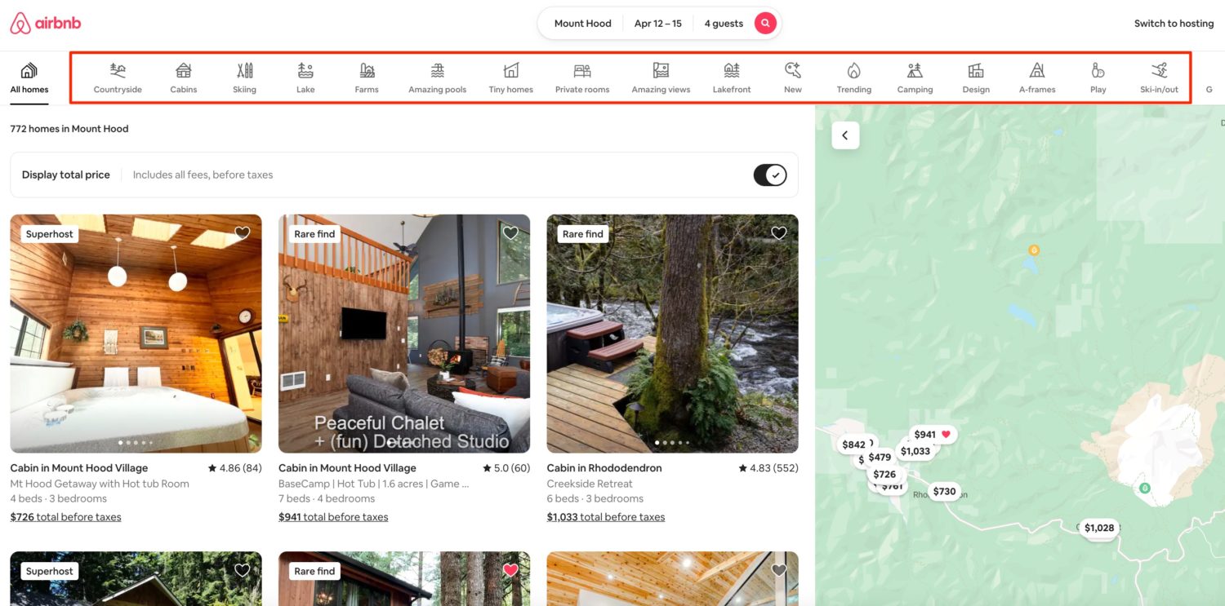The height and width of the screenshot is (606, 1225).
Task: Click the $730 price marker on map
Action: (x=944, y=491)
